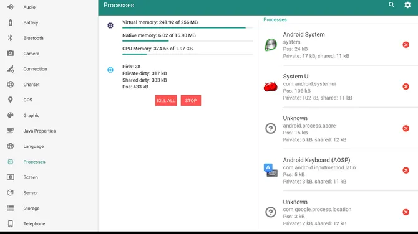
Task: Click the Battery icon in sidebar
Action: click(11, 22)
